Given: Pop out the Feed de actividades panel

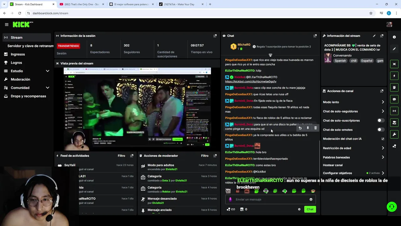Looking at the screenshot, I should point(132,156).
